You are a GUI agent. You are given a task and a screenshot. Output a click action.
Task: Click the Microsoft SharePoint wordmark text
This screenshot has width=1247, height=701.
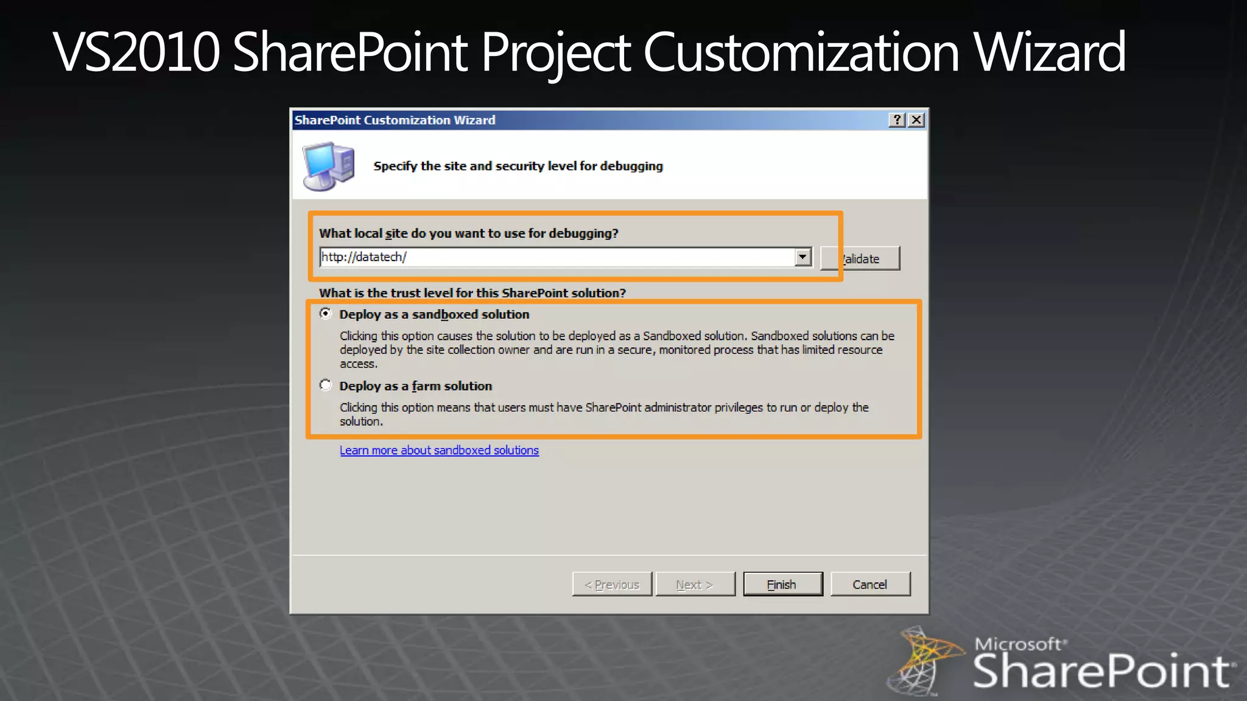pos(1101,668)
